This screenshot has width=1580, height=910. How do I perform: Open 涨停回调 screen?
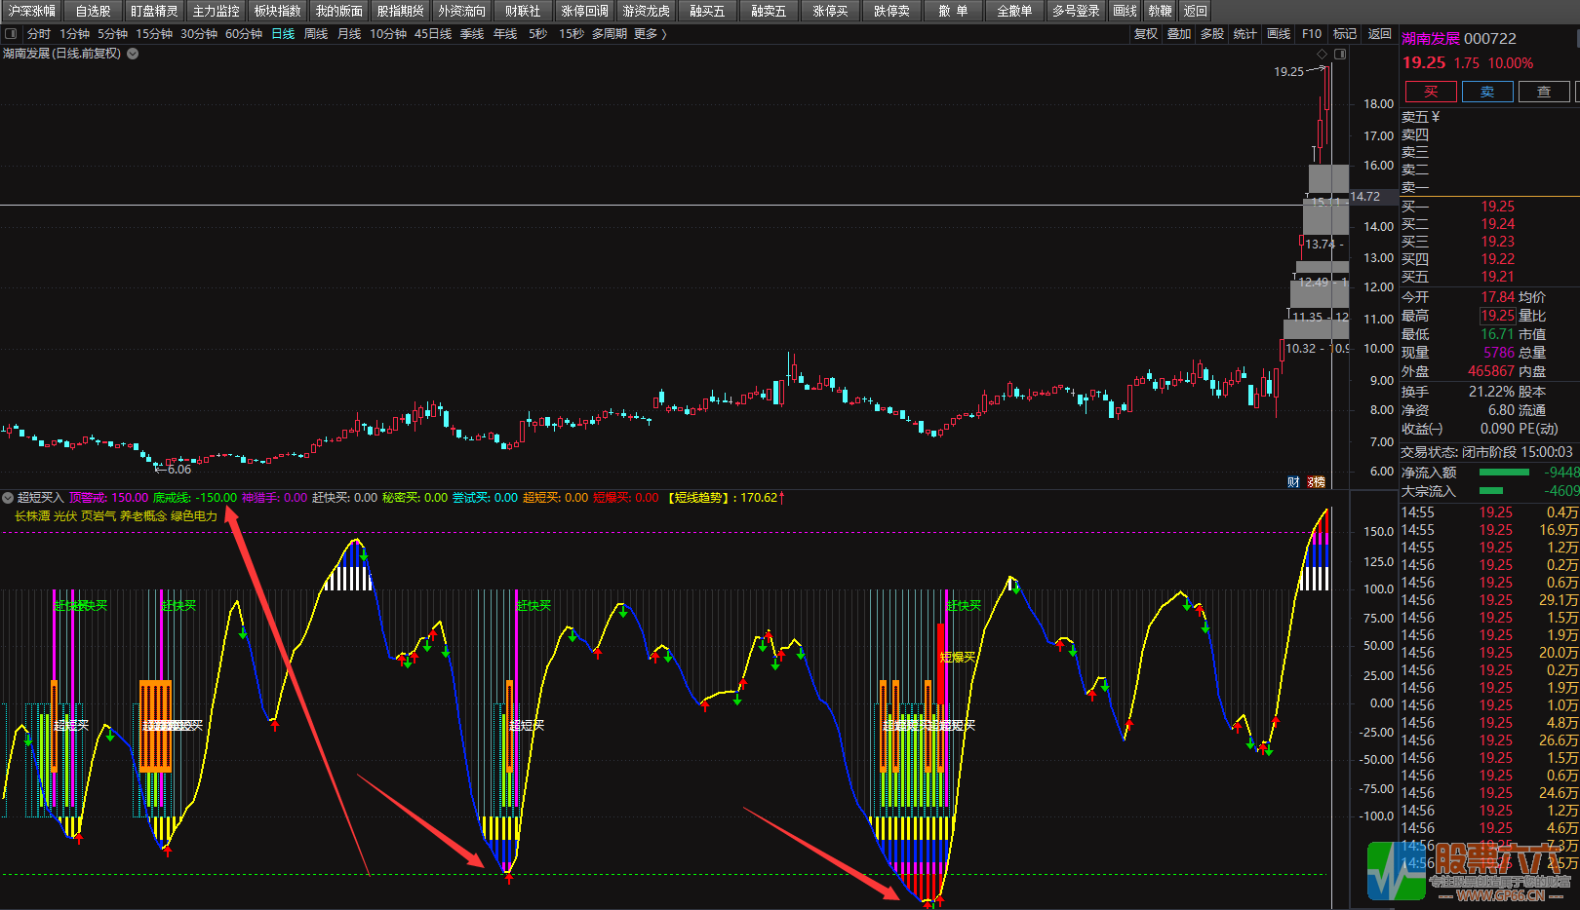[585, 11]
